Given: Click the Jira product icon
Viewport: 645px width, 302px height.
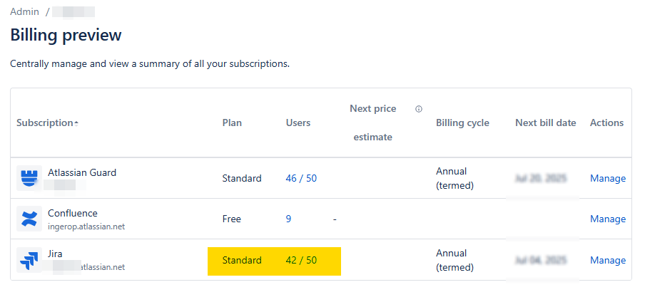Looking at the screenshot, I should pyautogui.click(x=29, y=260).
